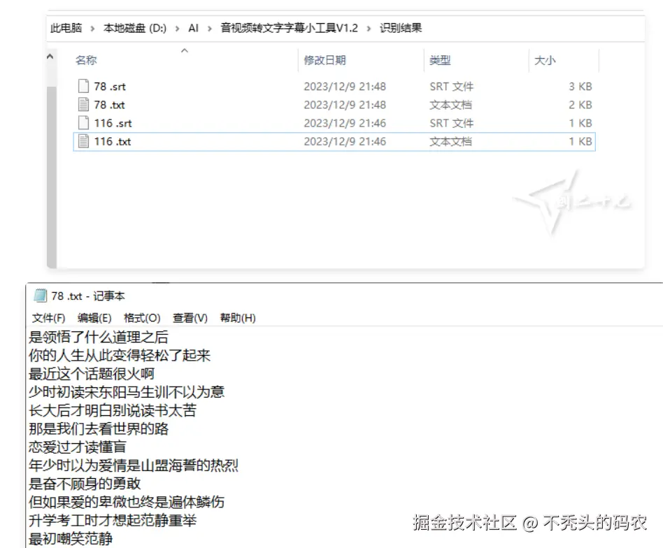This screenshot has width=663, height=548.
Task: Click 识别结果 in the address path
Action: point(401,28)
